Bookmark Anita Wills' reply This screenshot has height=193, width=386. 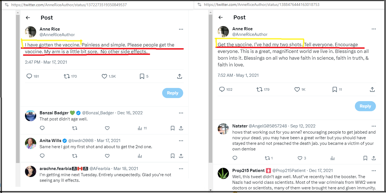point(173,156)
